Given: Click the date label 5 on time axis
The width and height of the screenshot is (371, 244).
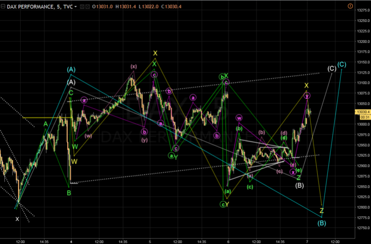Looking at the screenshot, I should click(x=150, y=242).
